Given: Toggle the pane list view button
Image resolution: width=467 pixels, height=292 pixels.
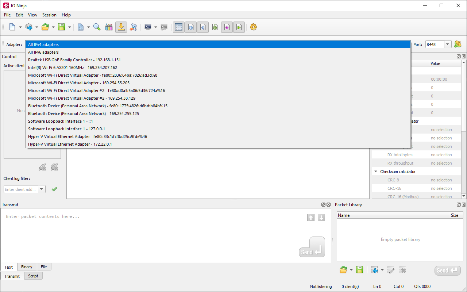Looking at the screenshot, I should 179,27.
